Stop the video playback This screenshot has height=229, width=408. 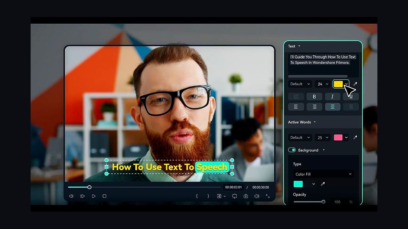pos(104,196)
